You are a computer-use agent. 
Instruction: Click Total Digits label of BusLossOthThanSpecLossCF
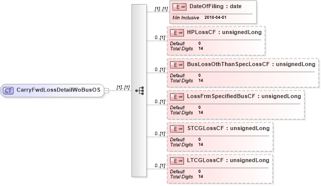coord(181,81)
